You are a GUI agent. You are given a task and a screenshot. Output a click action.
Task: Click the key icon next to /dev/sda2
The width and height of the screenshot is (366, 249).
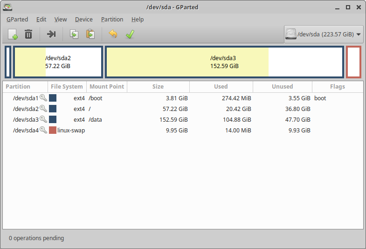pyautogui.click(x=43, y=109)
